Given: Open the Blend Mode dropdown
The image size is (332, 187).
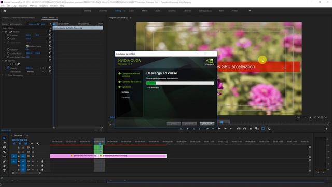Looking at the screenshot, I should point(35,72).
